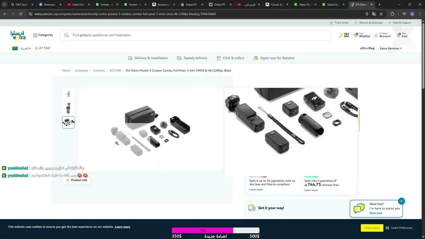Click in the product search field
This screenshot has height=239, width=425.
click(195, 35)
